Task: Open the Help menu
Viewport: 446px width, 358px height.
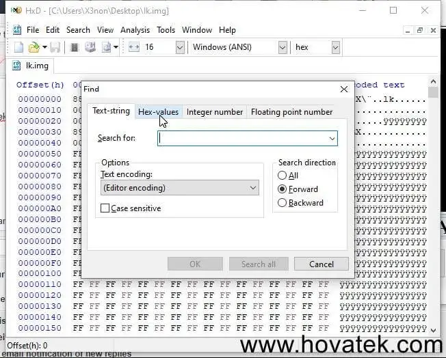Action: [227, 30]
